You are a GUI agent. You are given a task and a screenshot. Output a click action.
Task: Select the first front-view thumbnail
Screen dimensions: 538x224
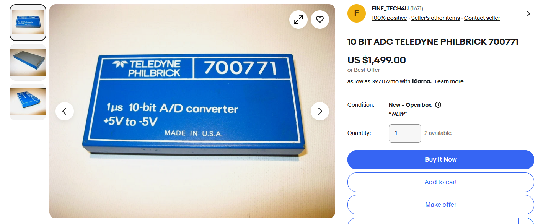[28, 23]
